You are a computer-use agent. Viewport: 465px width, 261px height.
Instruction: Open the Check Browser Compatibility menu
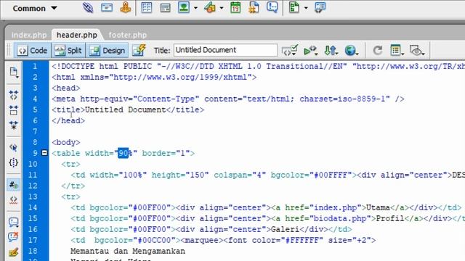coord(310,51)
